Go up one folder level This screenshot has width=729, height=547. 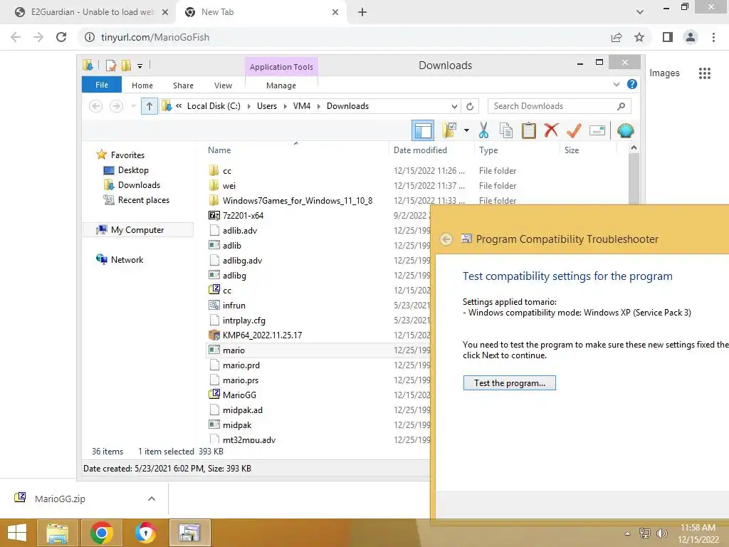point(150,106)
